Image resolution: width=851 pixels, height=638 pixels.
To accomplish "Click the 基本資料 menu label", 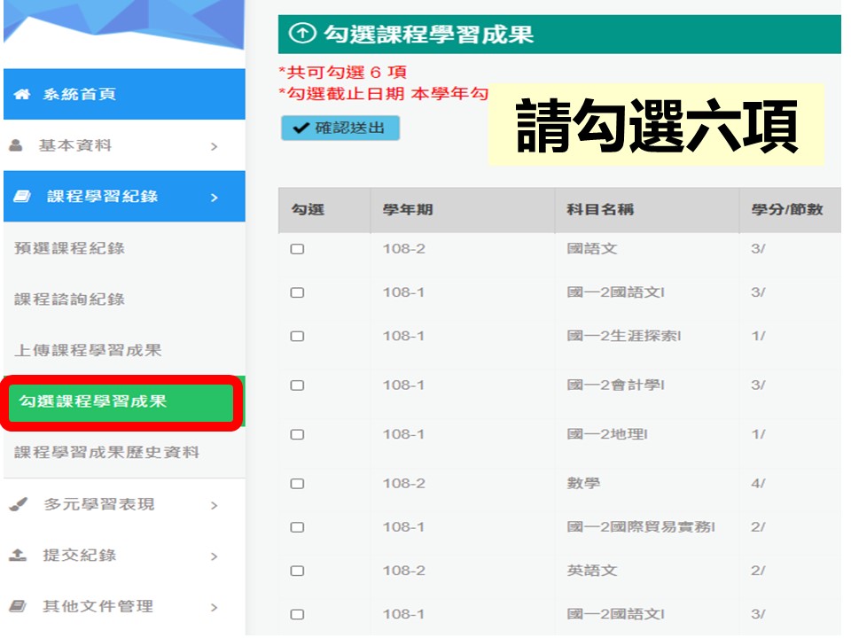I will tap(75, 145).
